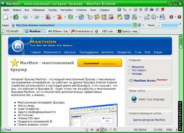Open dropdown arrow beside address Go globe

(x=144, y=25)
